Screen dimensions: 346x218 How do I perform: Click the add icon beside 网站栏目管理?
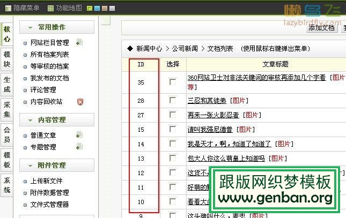click(x=79, y=42)
